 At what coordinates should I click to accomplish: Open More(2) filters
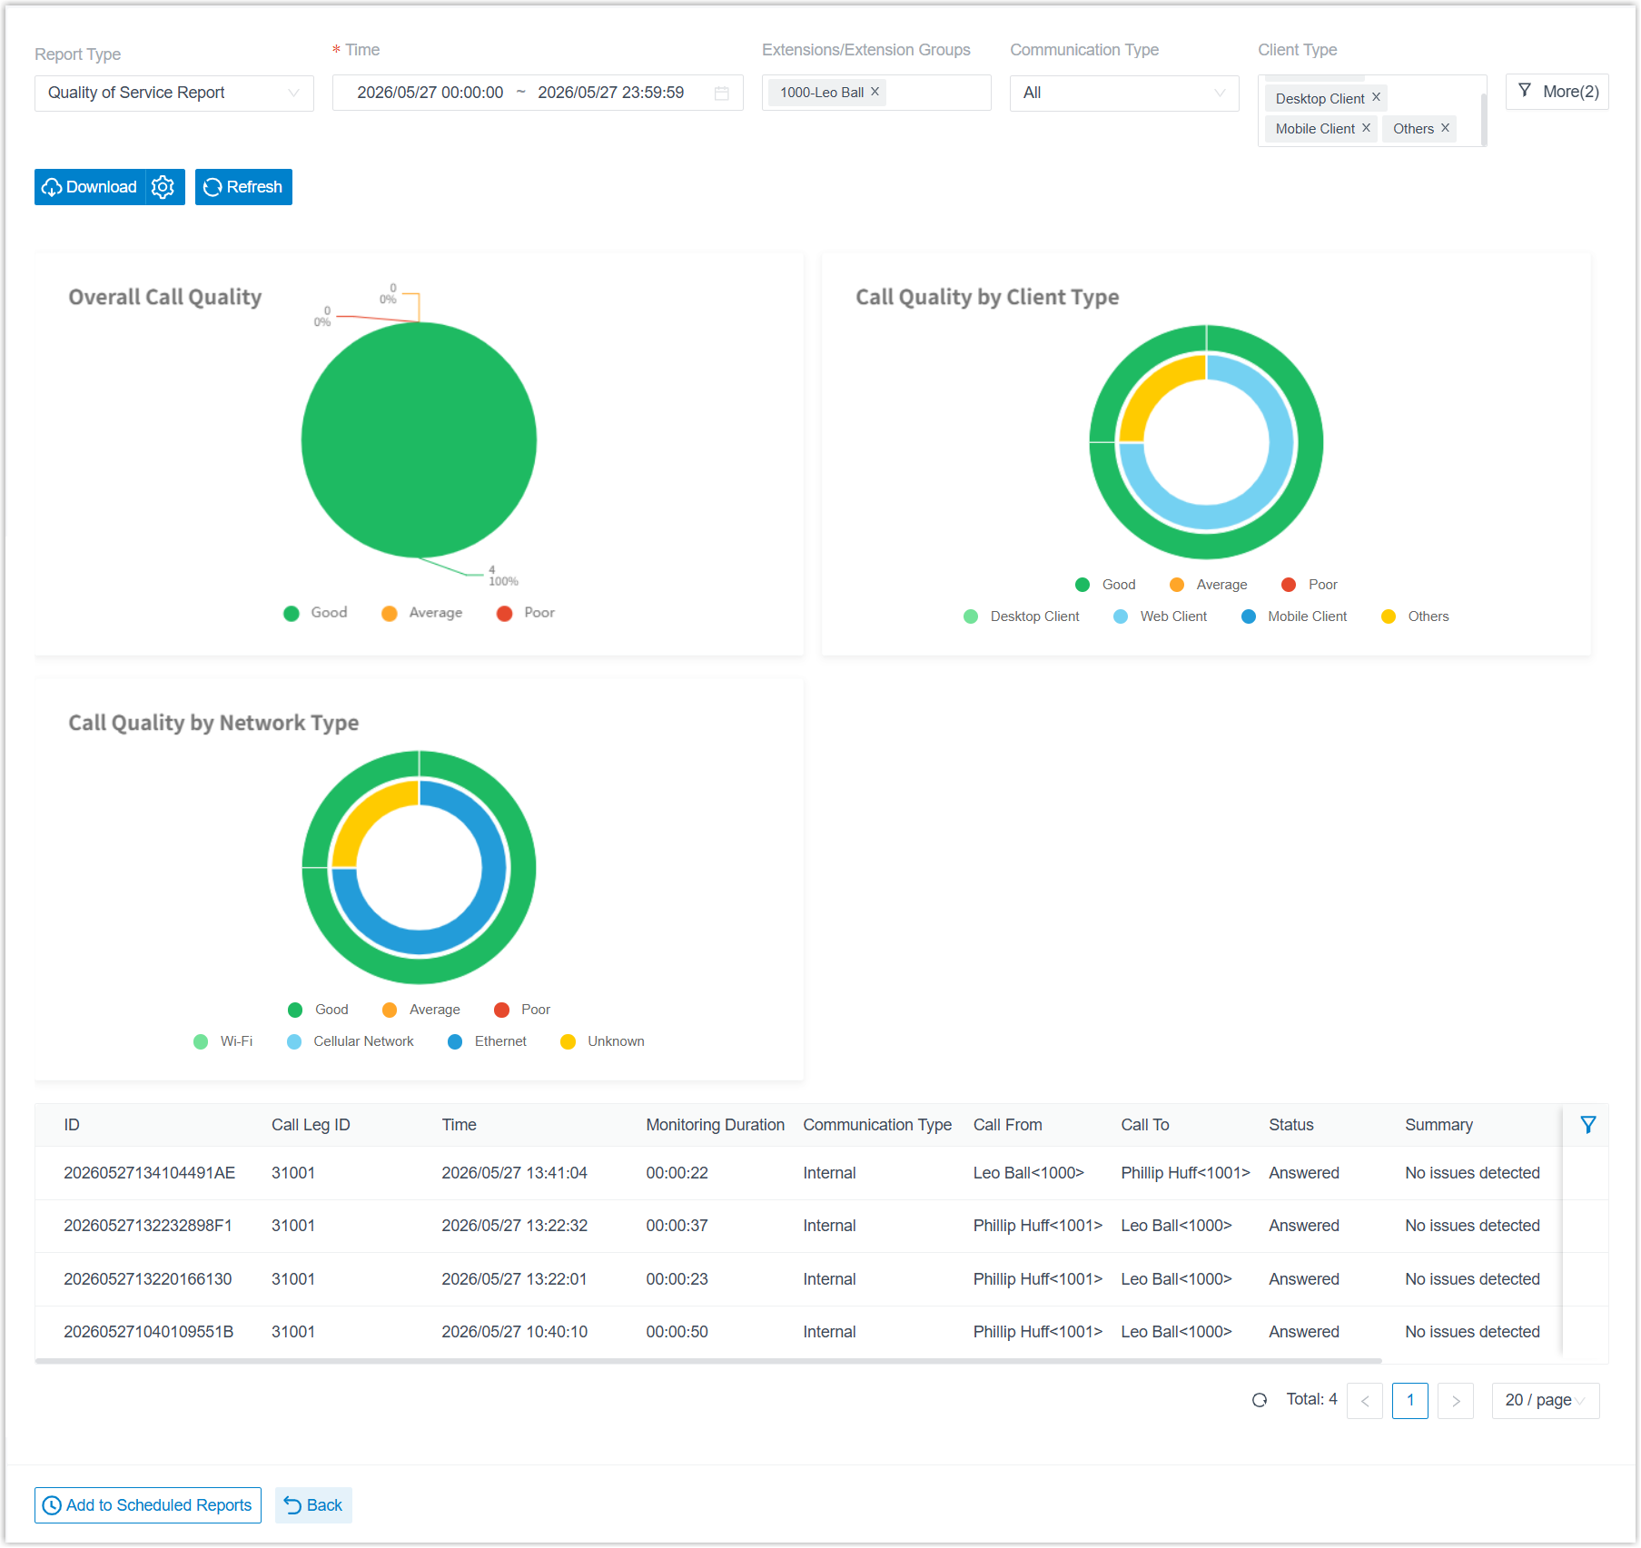point(1557,92)
